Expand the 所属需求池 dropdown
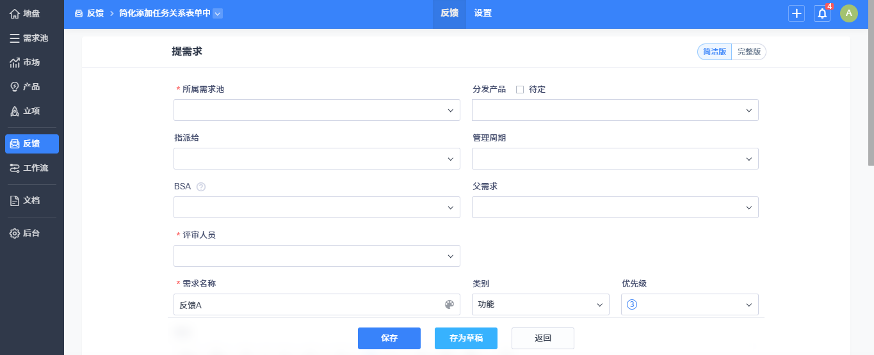The width and height of the screenshot is (874, 355). [x=317, y=110]
